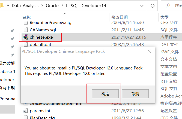Open the 暴力破解 sidebar item
The image size is (182, 119).
point(7,63)
